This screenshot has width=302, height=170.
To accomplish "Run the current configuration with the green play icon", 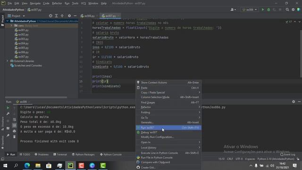I will pos(263,9).
